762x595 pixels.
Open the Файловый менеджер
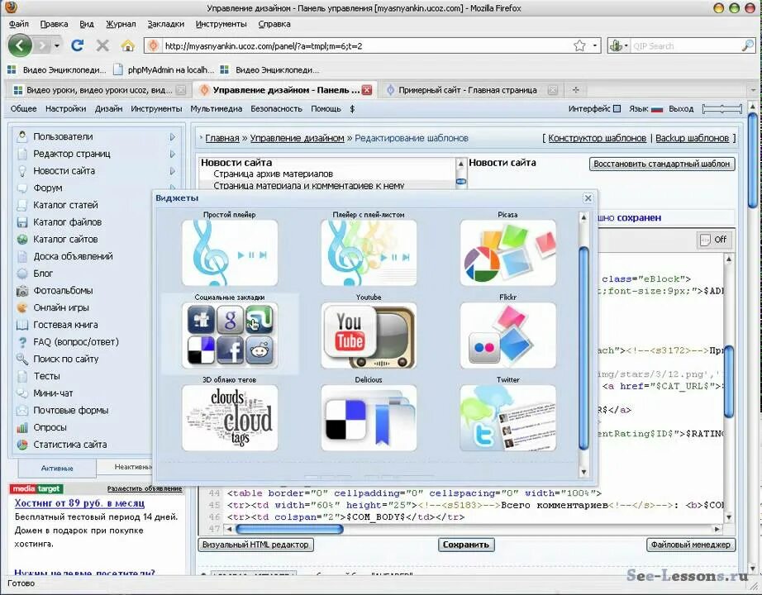click(x=691, y=545)
